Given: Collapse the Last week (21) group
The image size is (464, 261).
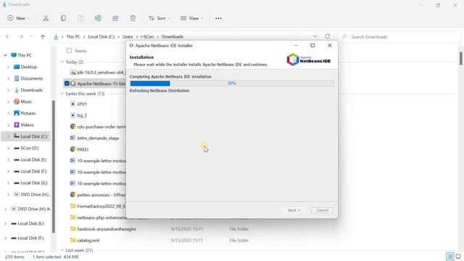Looking at the screenshot, I should pos(62,250).
